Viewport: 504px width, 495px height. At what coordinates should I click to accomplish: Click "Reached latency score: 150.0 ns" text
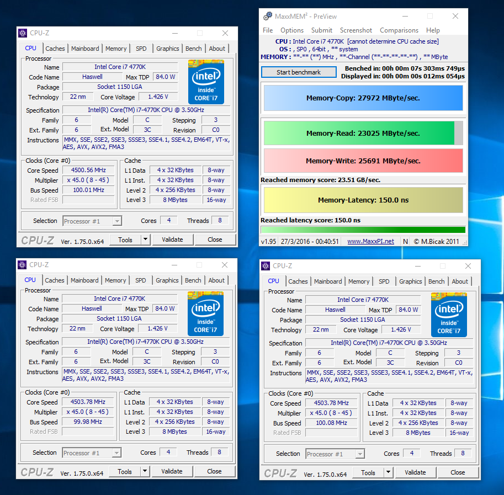coord(310,220)
